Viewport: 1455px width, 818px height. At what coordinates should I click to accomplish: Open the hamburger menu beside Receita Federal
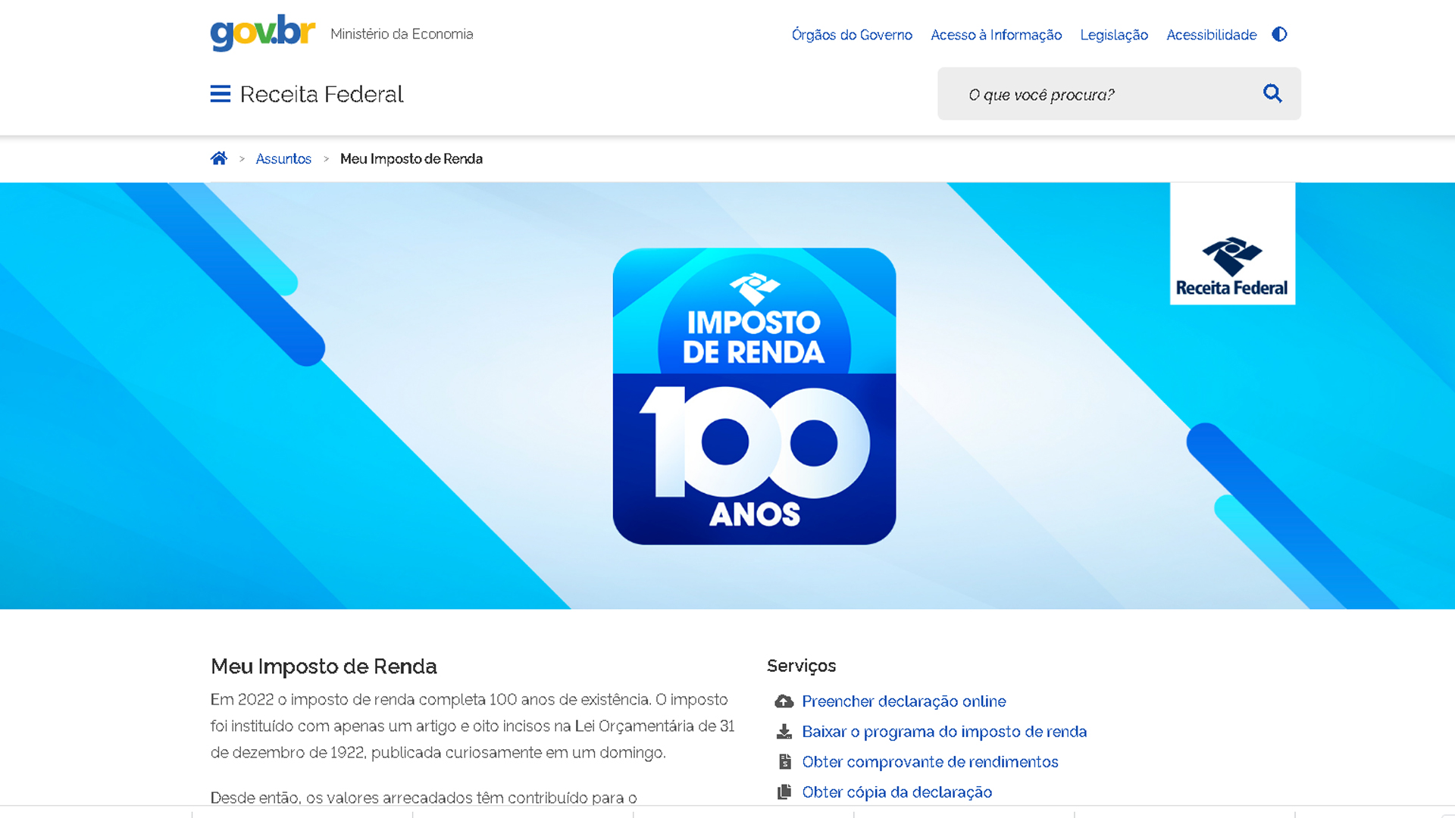220,94
